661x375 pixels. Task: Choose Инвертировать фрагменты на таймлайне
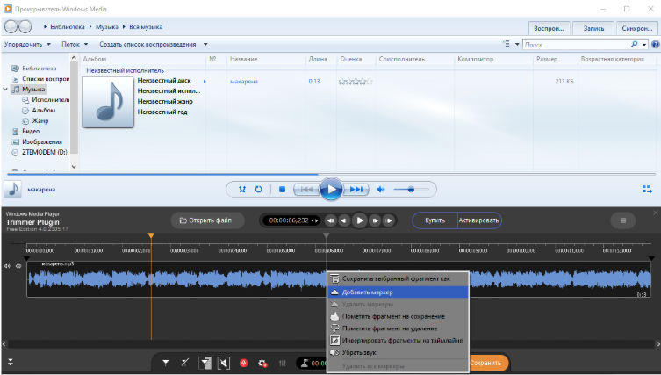coord(398,340)
